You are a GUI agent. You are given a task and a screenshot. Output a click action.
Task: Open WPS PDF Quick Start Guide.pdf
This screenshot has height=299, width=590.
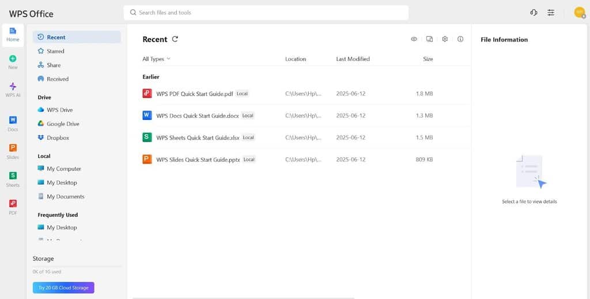tap(195, 94)
